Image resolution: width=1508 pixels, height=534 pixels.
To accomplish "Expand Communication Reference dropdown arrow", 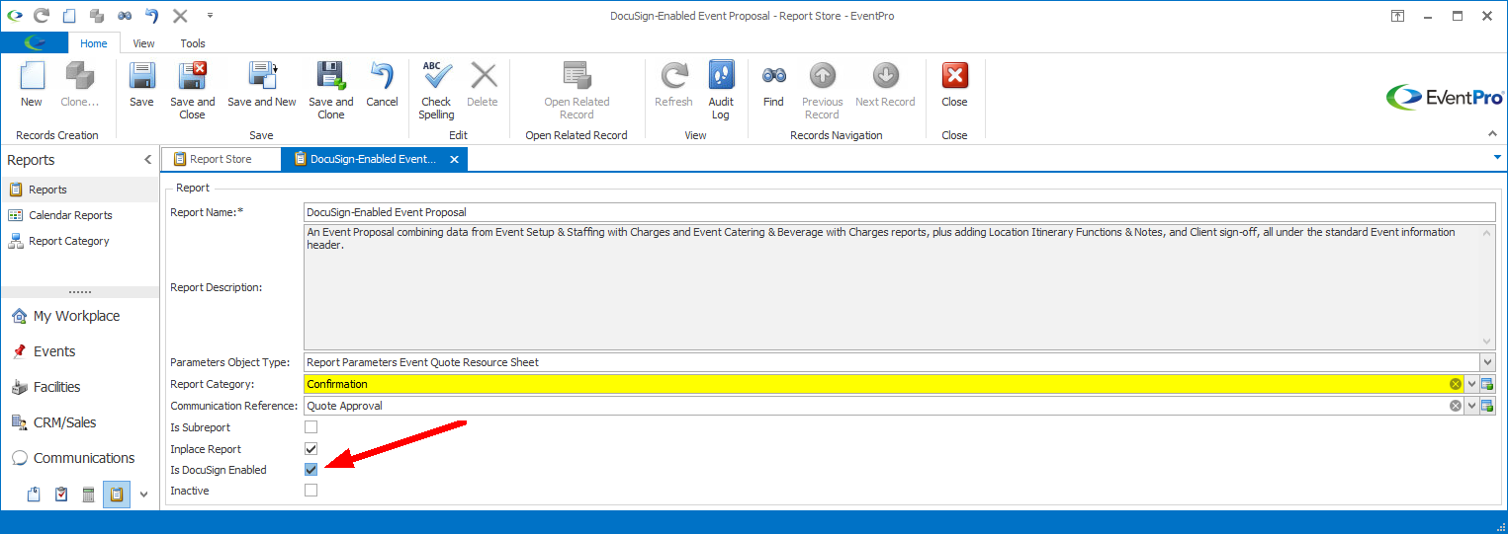I will tap(1471, 406).
